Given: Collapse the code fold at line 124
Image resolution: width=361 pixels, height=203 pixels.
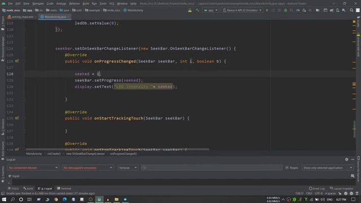Looking at the screenshot, I should click(x=24, y=48).
